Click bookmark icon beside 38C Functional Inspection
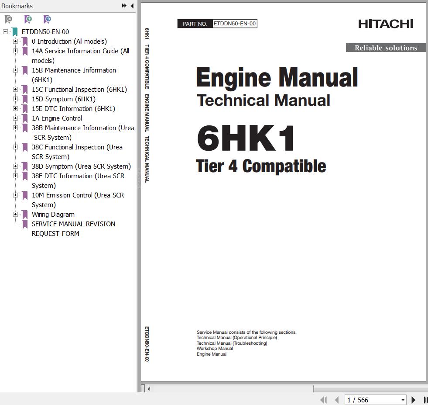Viewport: 428px width, 405px height. click(x=25, y=147)
